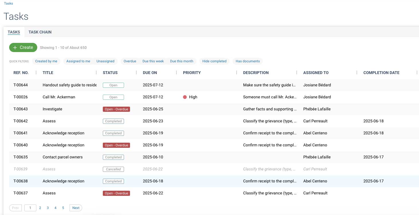Enable the Assigned to me filter
Image resolution: width=419 pixels, height=215 pixels.
coord(78,61)
